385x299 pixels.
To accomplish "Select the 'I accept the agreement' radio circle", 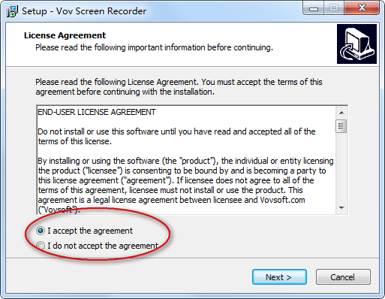I will 41,231.
